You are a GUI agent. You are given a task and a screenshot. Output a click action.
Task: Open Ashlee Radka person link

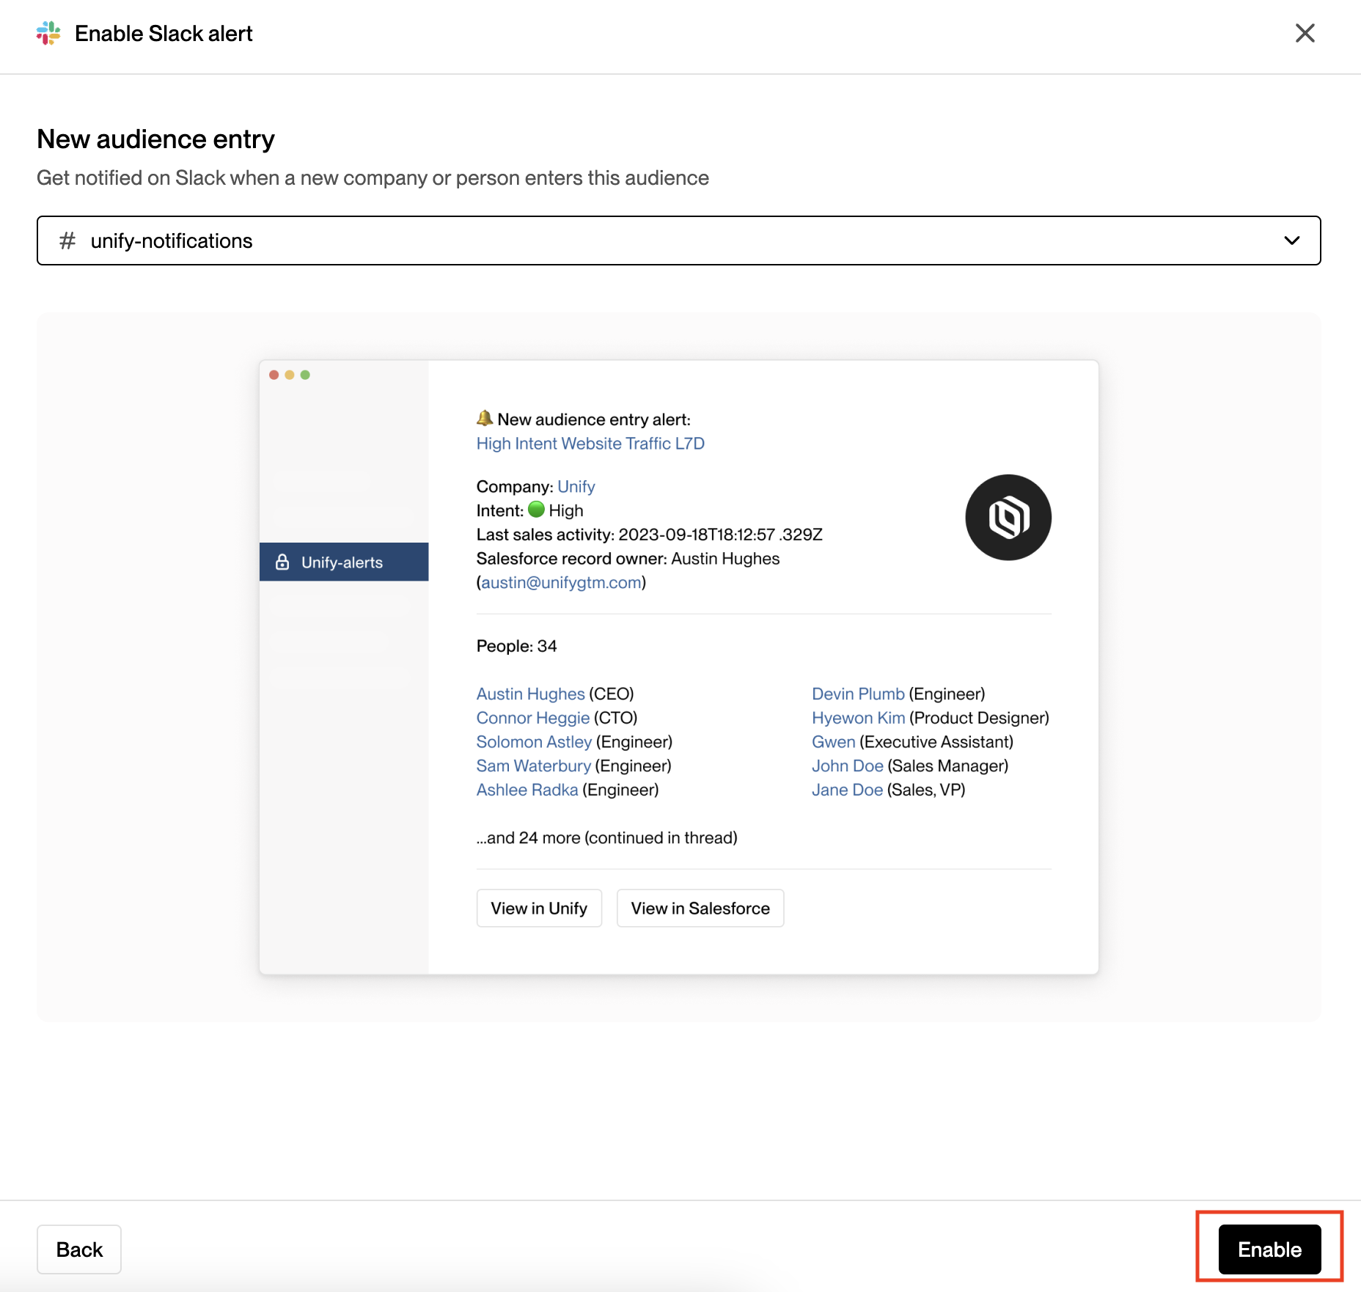pos(527,790)
